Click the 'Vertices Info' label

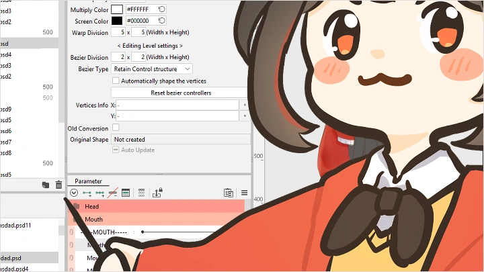(x=92, y=105)
